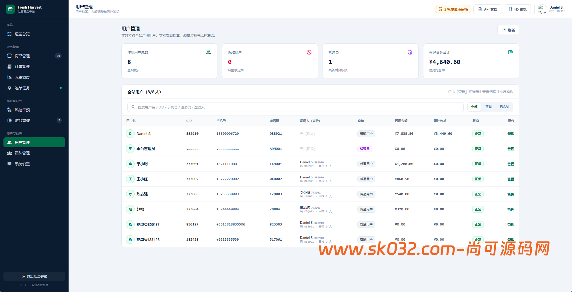This screenshot has width=572, height=292.
Task: Select 连单任务 in the sidebar
Action: [x=34, y=88]
